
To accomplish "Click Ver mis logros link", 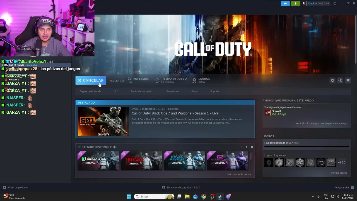I will pyautogui.click(x=339, y=173).
